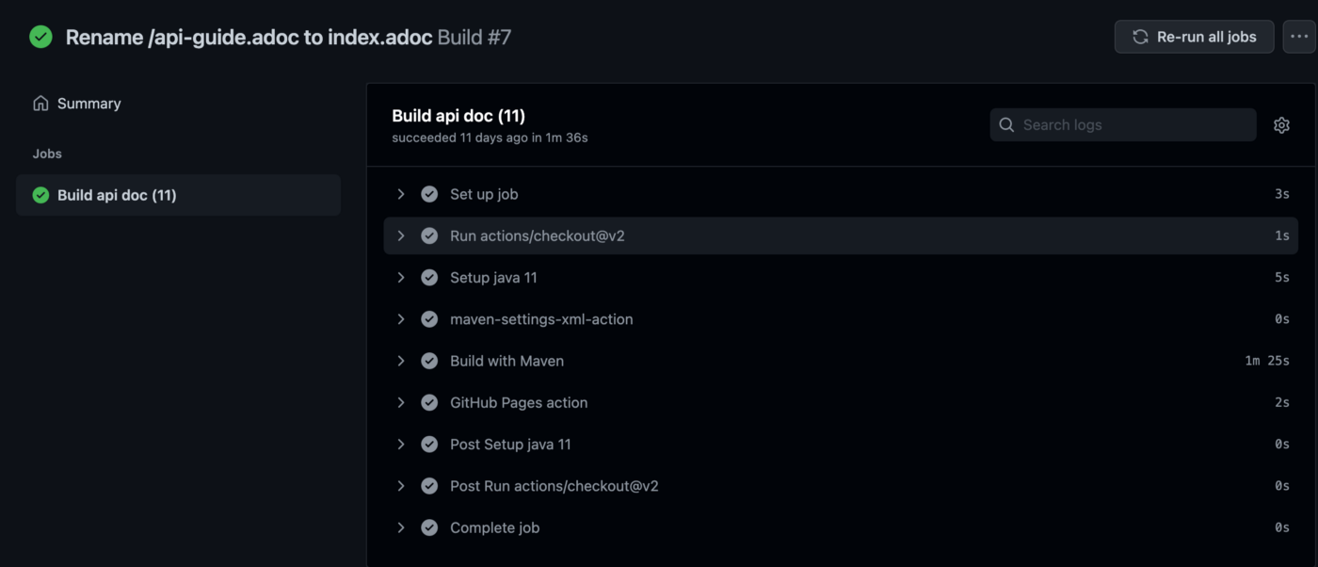Screen dimensions: 1318x567
Task: Click the magnifier icon in search logs
Action: (1006, 125)
